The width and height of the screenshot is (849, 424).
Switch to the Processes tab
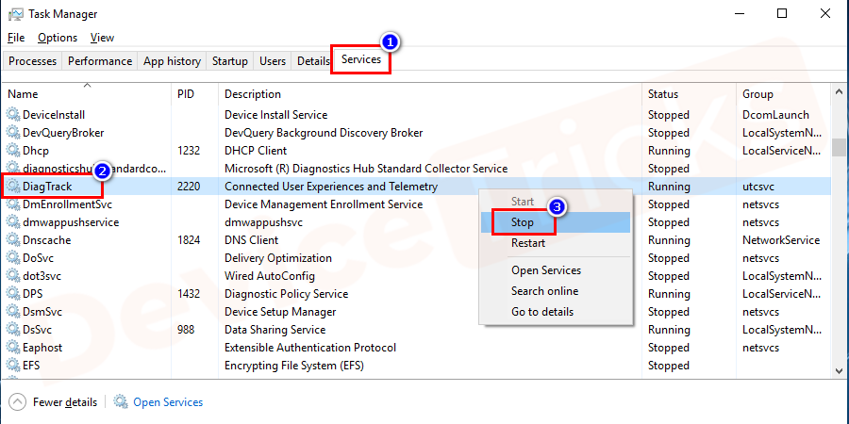pyautogui.click(x=32, y=61)
